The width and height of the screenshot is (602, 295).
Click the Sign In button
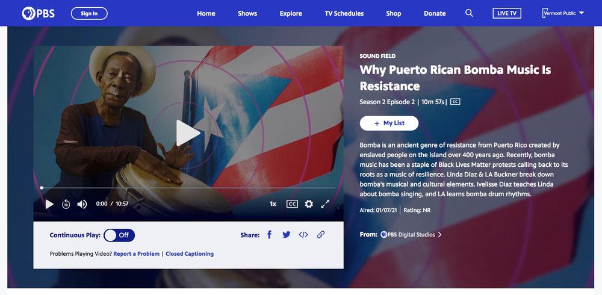pyautogui.click(x=89, y=13)
